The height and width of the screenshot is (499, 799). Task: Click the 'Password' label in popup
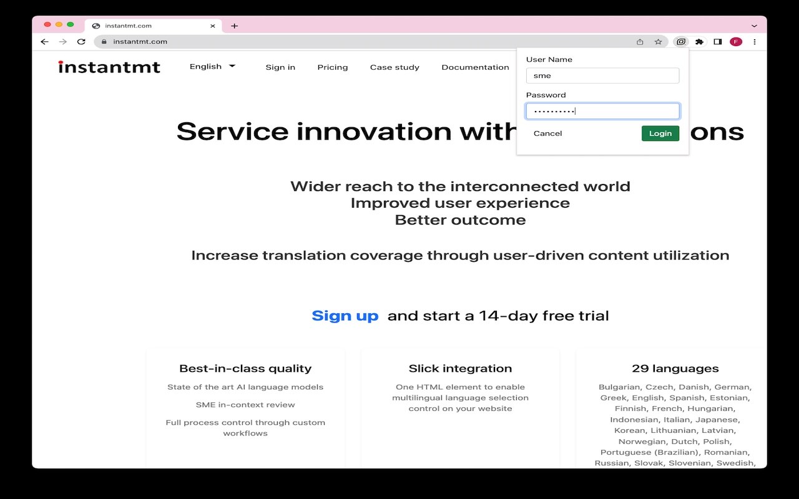click(x=546, y=95)
